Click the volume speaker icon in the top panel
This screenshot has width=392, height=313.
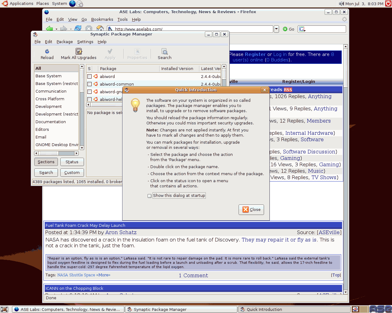point(341,4)
